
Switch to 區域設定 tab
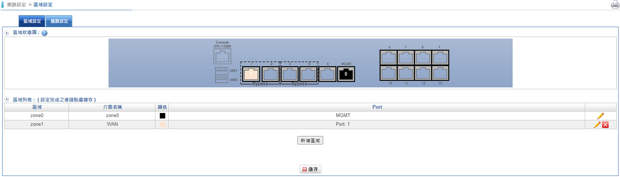32,21
